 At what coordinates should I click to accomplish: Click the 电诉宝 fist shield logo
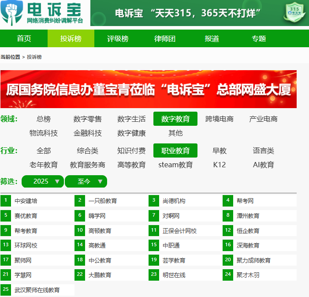[11, 13]
